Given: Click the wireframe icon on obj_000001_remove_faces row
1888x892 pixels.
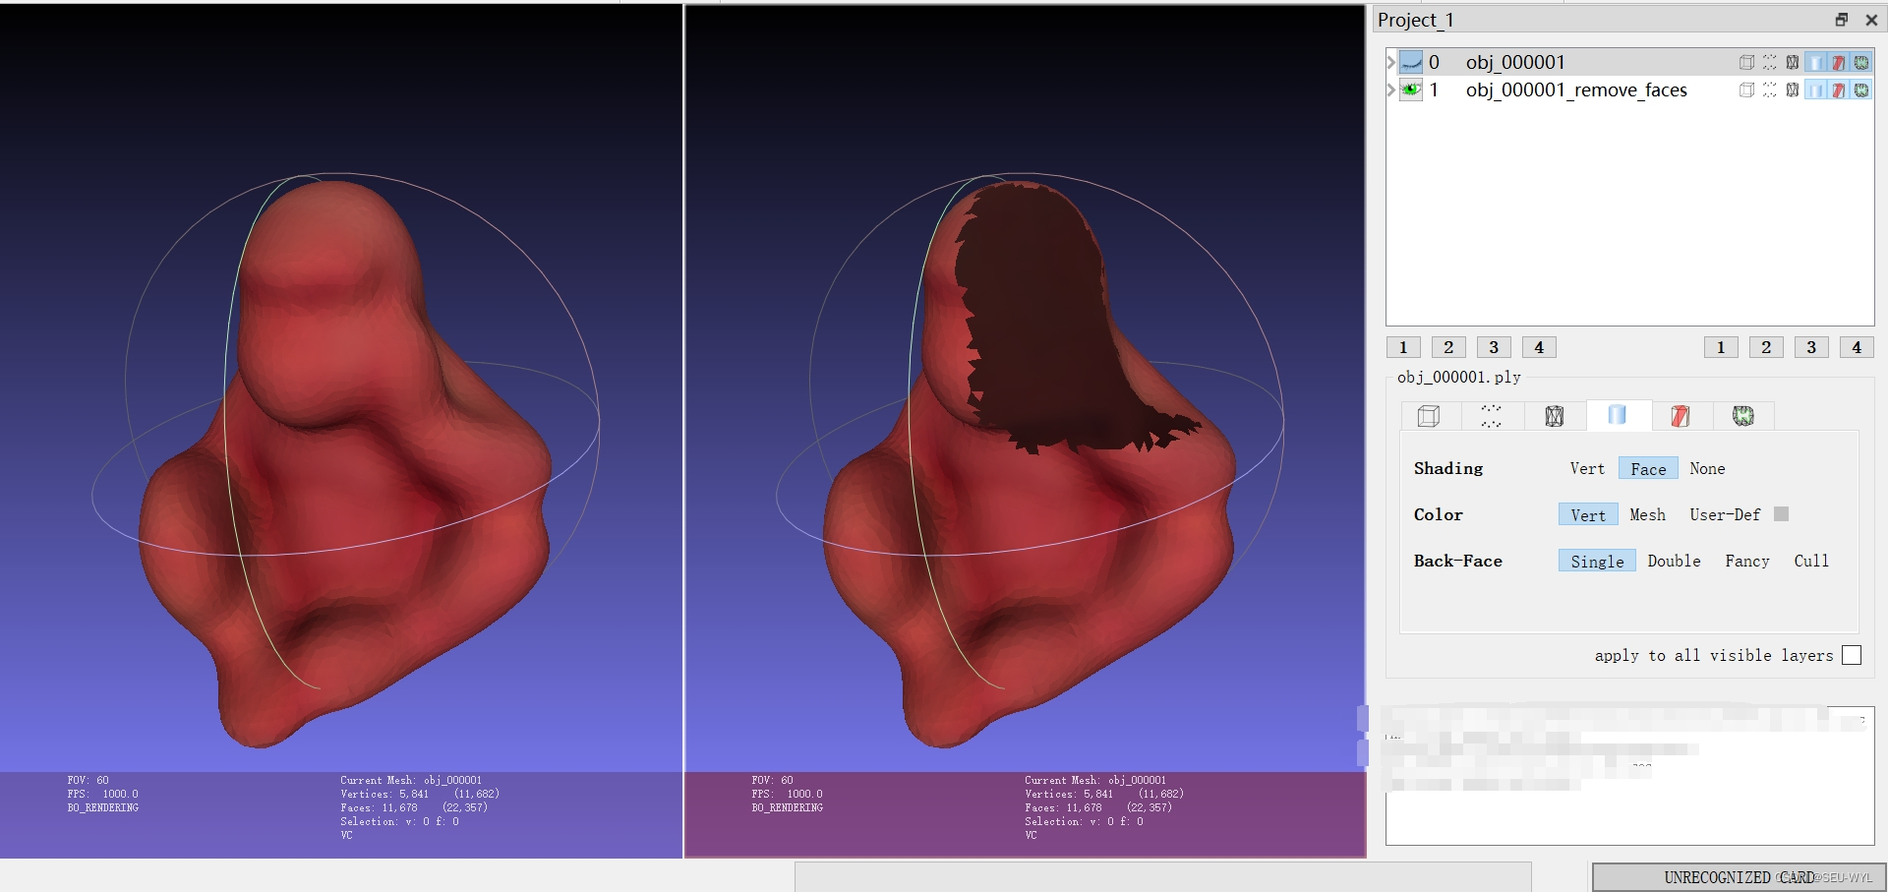Looking at the screenshot, I should pyautogui.click(x=1793, y=89).
